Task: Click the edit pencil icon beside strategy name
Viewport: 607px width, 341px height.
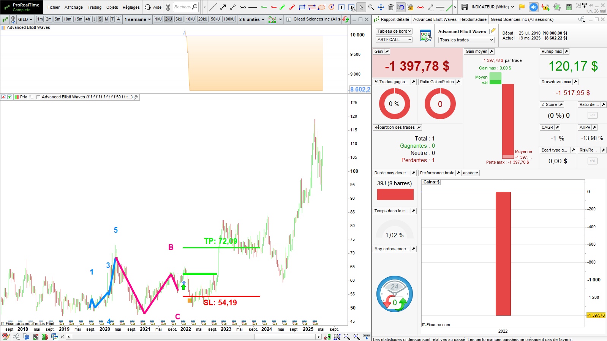Action: [492, 31]
